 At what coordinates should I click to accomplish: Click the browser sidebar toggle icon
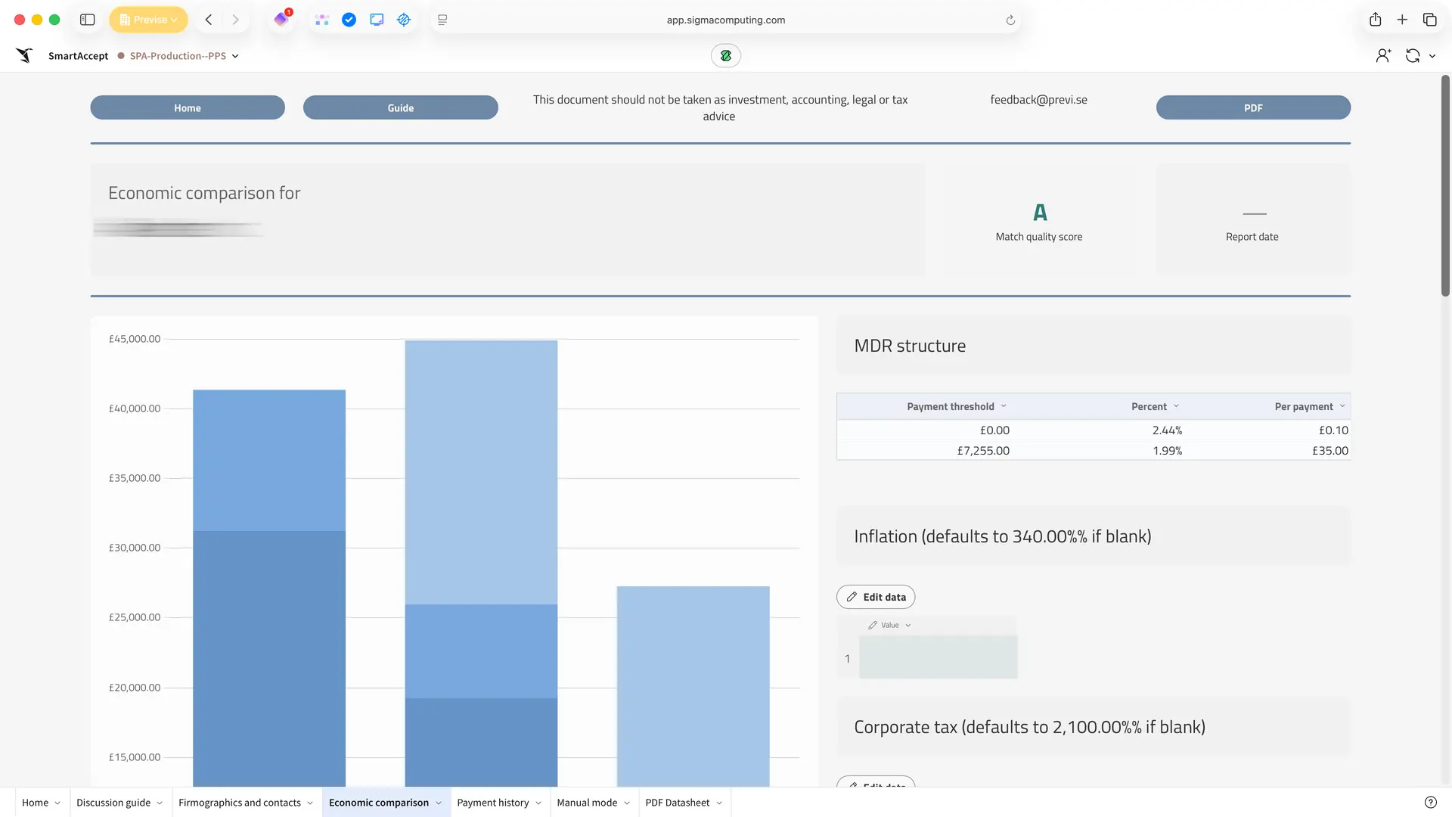point(88,20)
